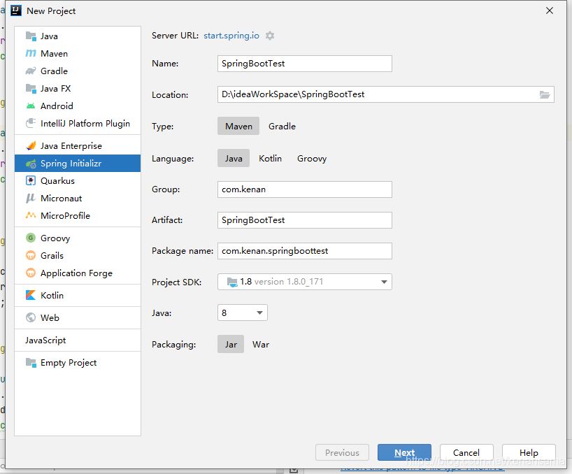Select Maven project type
Image resolution: width=572 pixels, height=474 pixels.
pos(238,126)
